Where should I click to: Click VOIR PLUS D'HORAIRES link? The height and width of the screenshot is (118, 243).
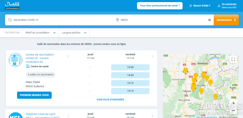(x=110, y=100)
